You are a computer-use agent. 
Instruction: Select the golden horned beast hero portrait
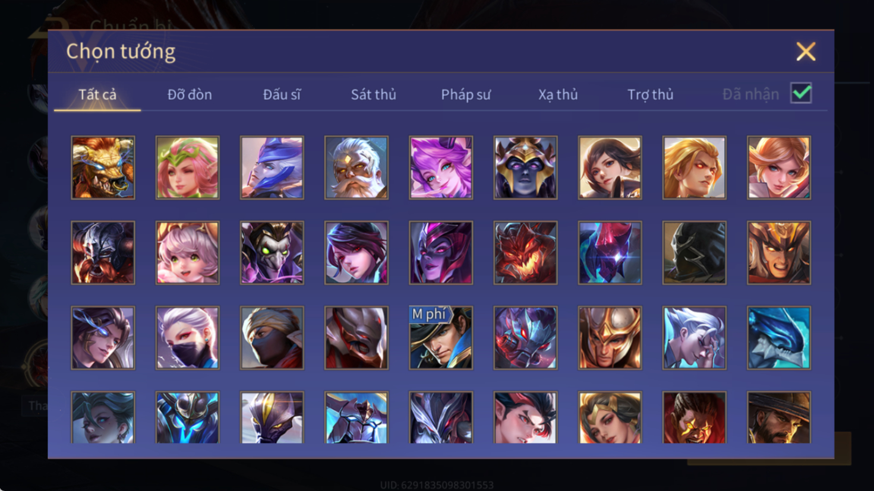click(103, 167)
